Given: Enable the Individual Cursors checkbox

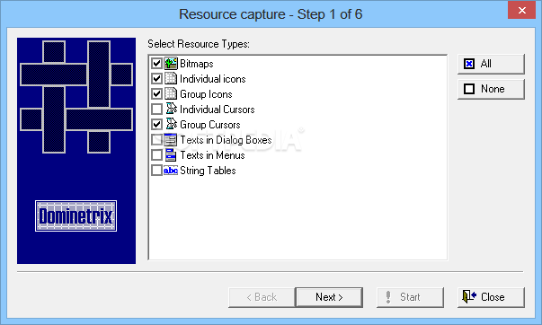Looking at the screenshot, I should tap(157, 110).
